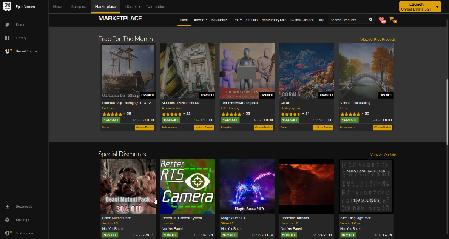Write a Review for Venice - fast building
Image resolution: width=449 pixels, height=239 pixels.
(383, 128)
